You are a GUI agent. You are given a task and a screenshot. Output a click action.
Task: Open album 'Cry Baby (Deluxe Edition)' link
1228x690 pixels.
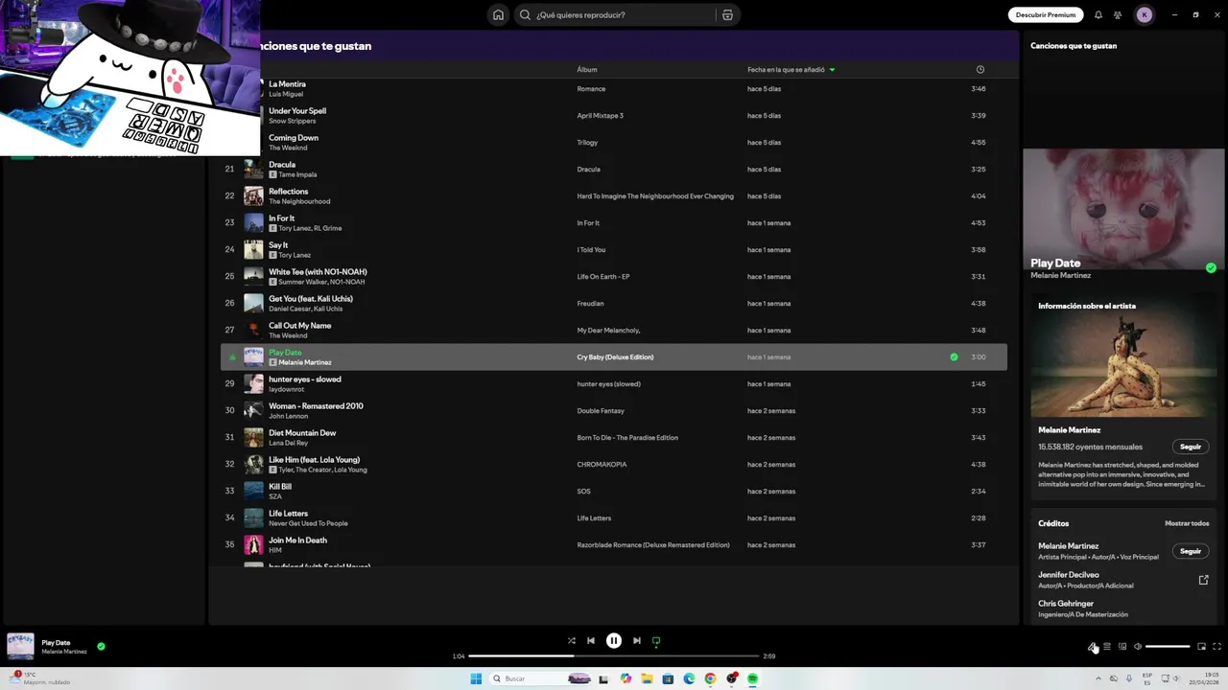tap(615, 356)
